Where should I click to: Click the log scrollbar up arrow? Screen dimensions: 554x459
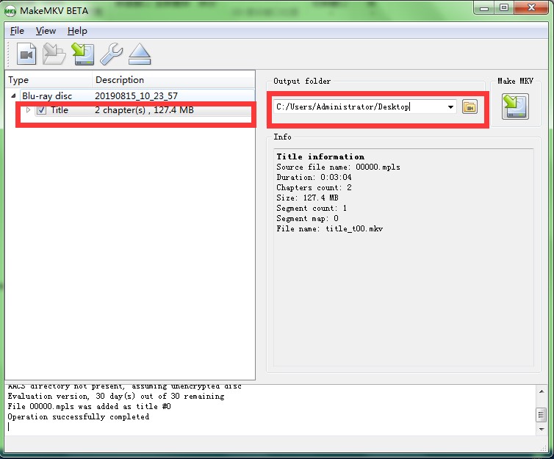click(542, 391)
